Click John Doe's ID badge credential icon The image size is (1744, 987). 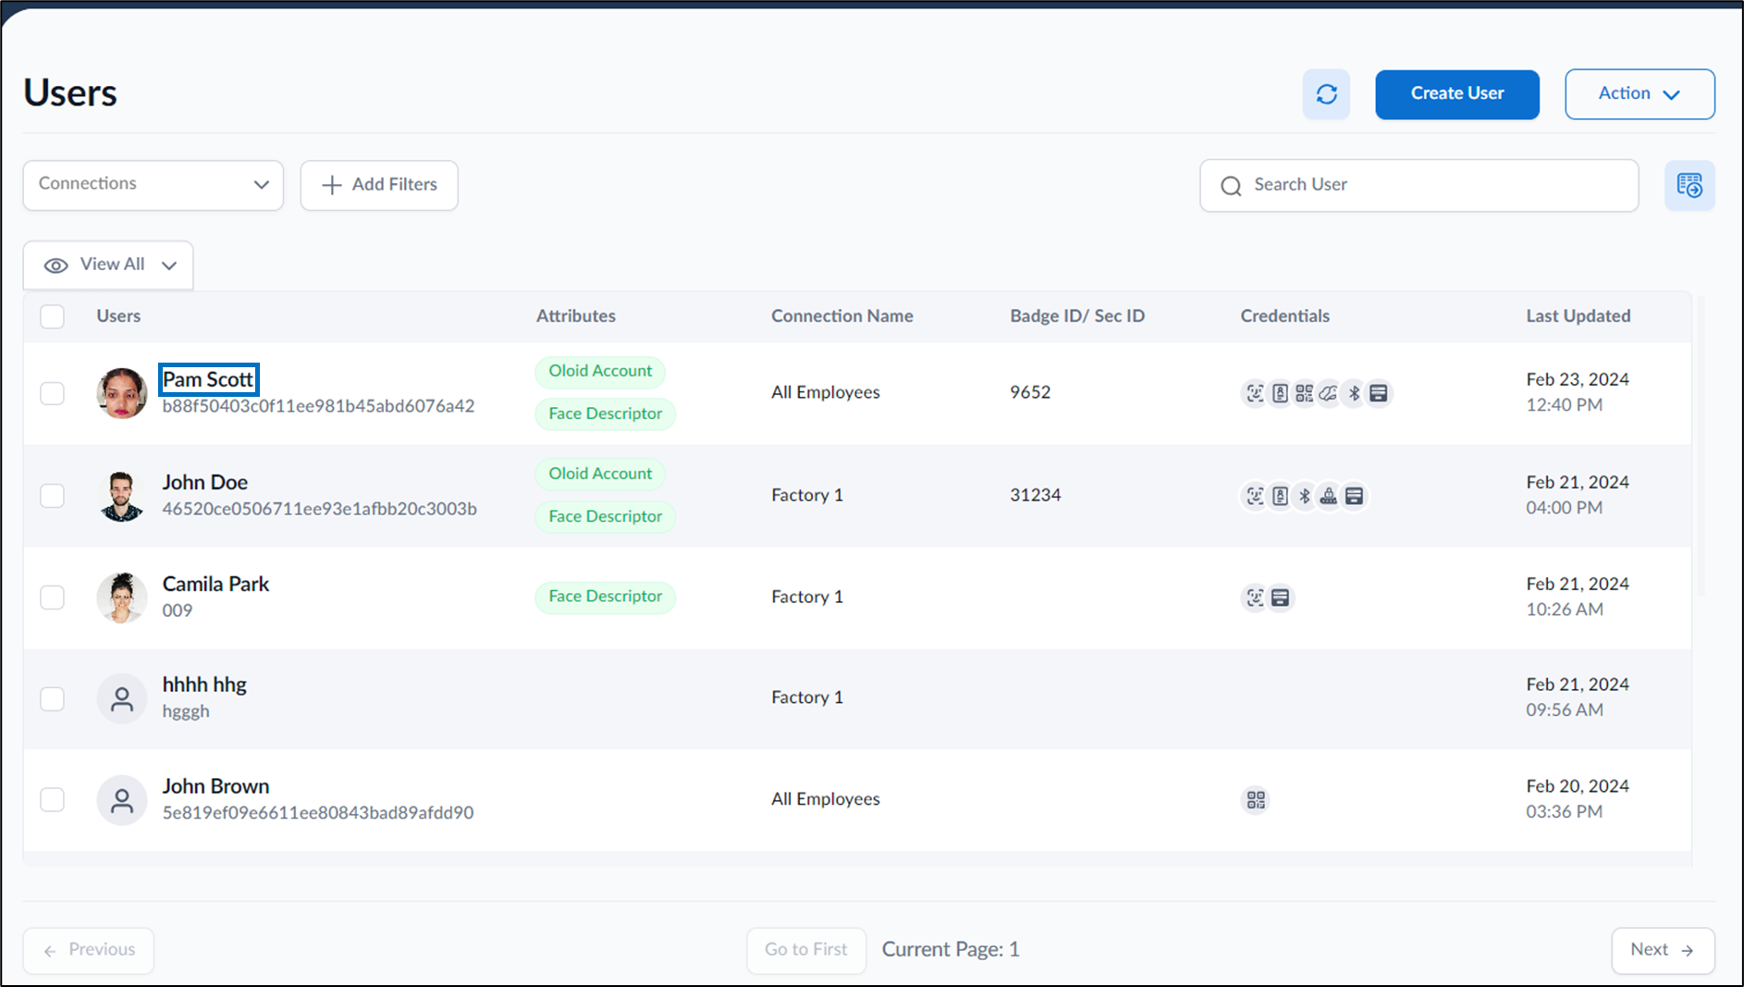(x=1280, y=496)
